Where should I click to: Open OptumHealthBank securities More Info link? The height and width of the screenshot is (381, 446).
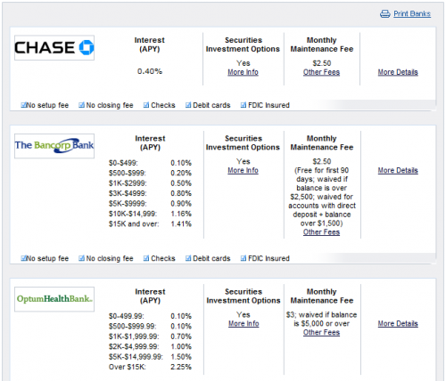pyautogui.click(x=244, y=323)
